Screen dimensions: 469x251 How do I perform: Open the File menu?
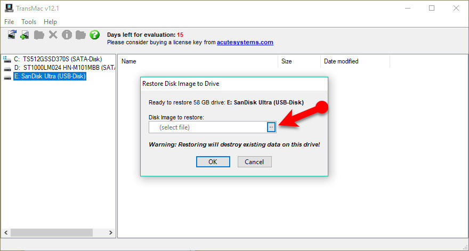click(9, 22)
